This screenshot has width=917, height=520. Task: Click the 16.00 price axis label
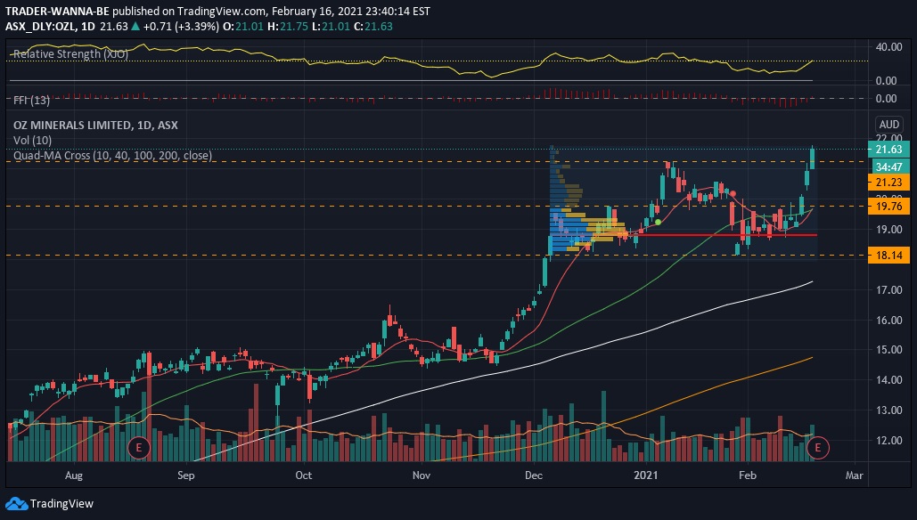tap(889, 321)
